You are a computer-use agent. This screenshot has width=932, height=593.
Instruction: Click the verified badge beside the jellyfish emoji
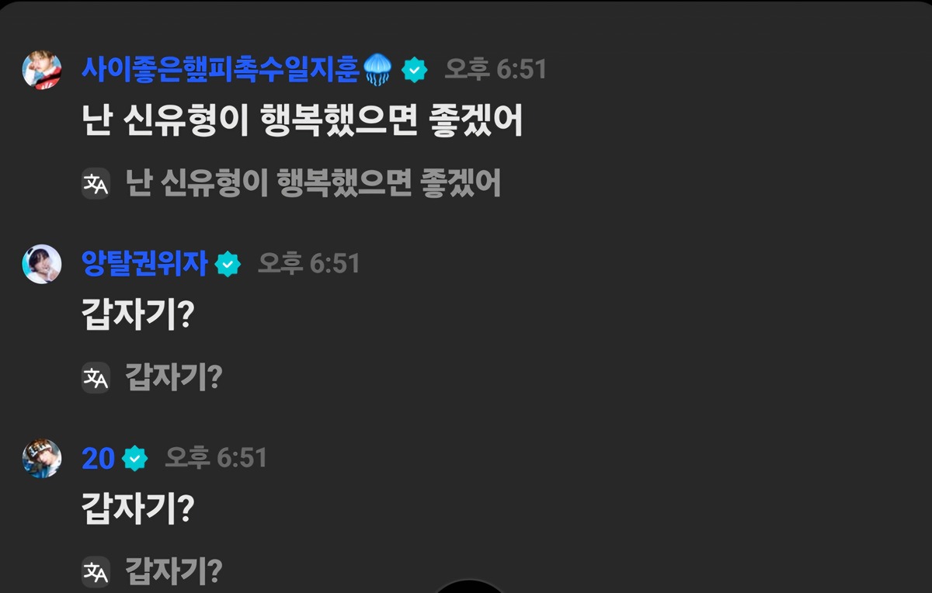(x=415, y=70)
